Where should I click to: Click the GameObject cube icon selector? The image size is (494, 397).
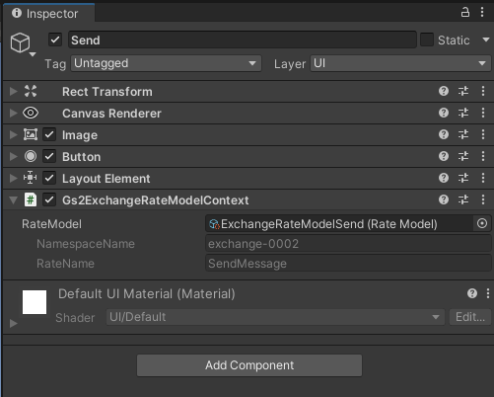(x=22, y=44)
